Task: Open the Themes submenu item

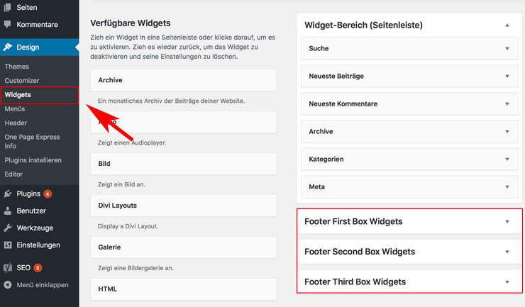Action: [17, 66]
